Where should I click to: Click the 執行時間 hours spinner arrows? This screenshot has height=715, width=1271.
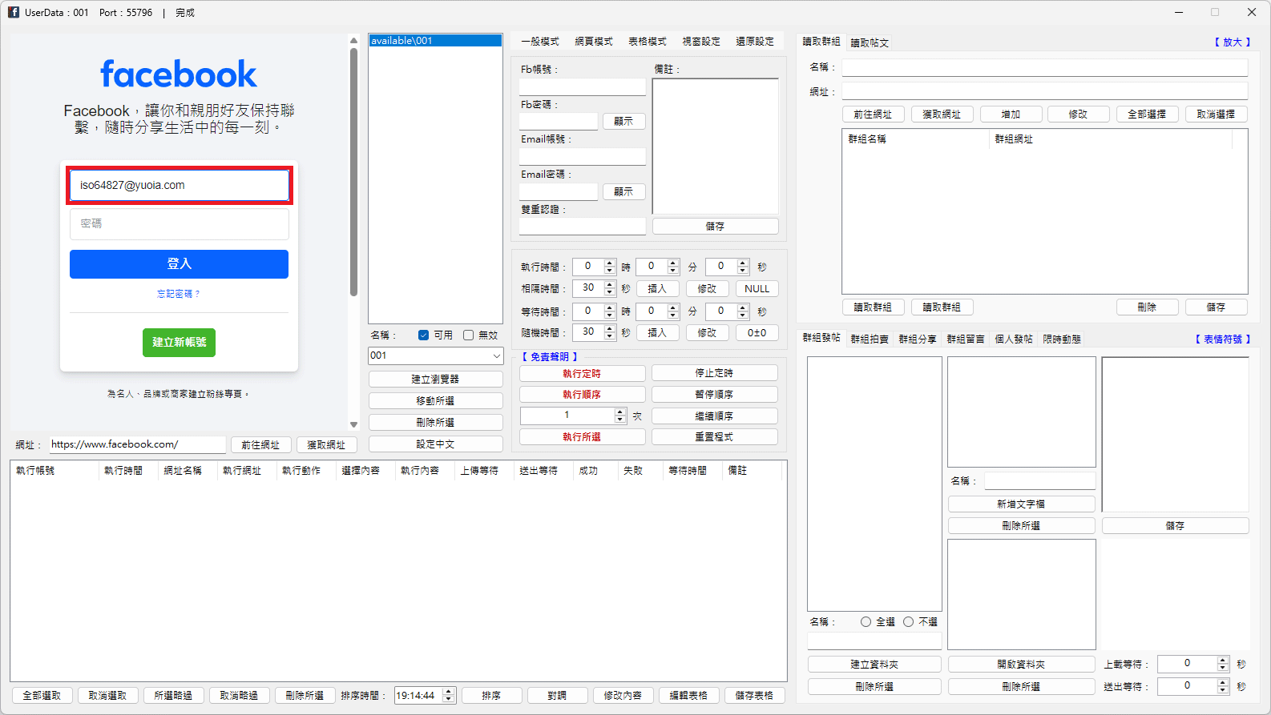(610, 267)
